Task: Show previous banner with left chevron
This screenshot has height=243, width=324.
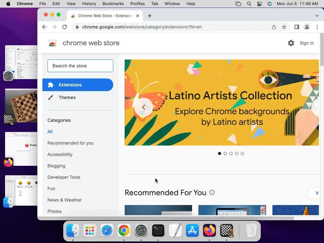Action: [x=144, y=107]
